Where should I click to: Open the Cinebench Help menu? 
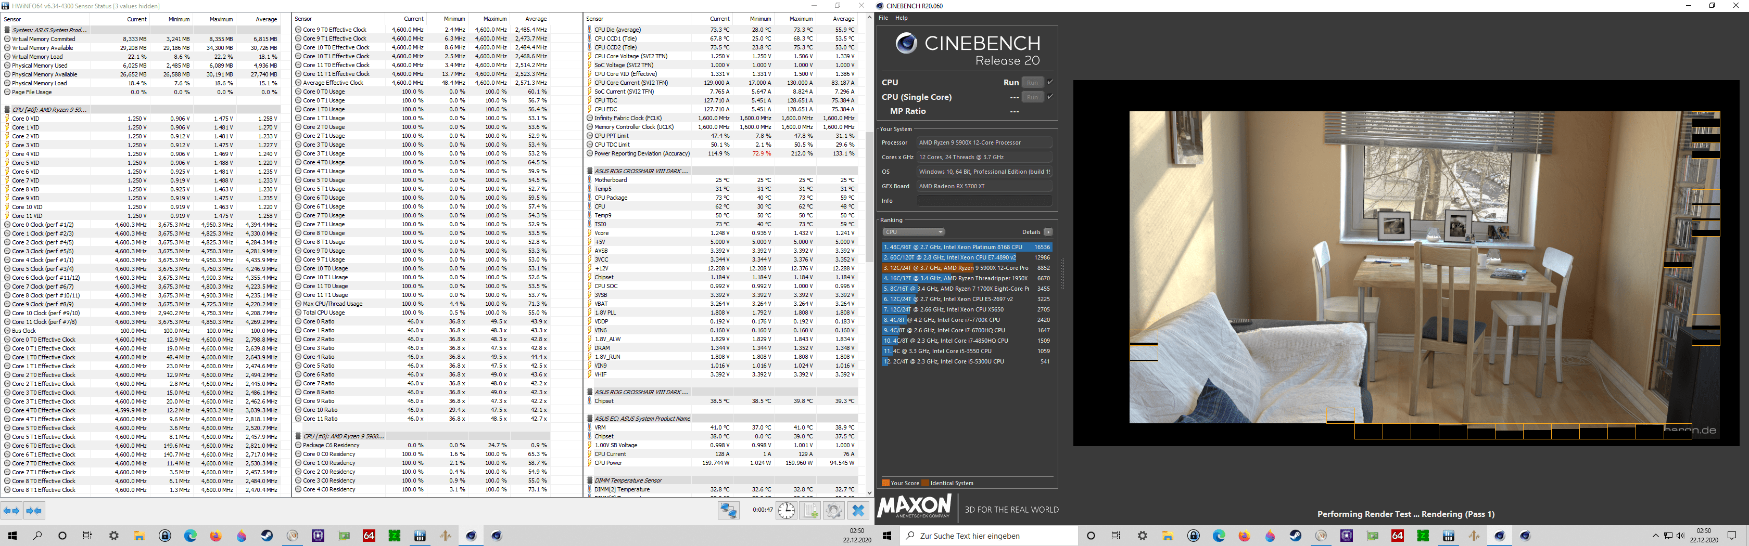pos(901,18)
